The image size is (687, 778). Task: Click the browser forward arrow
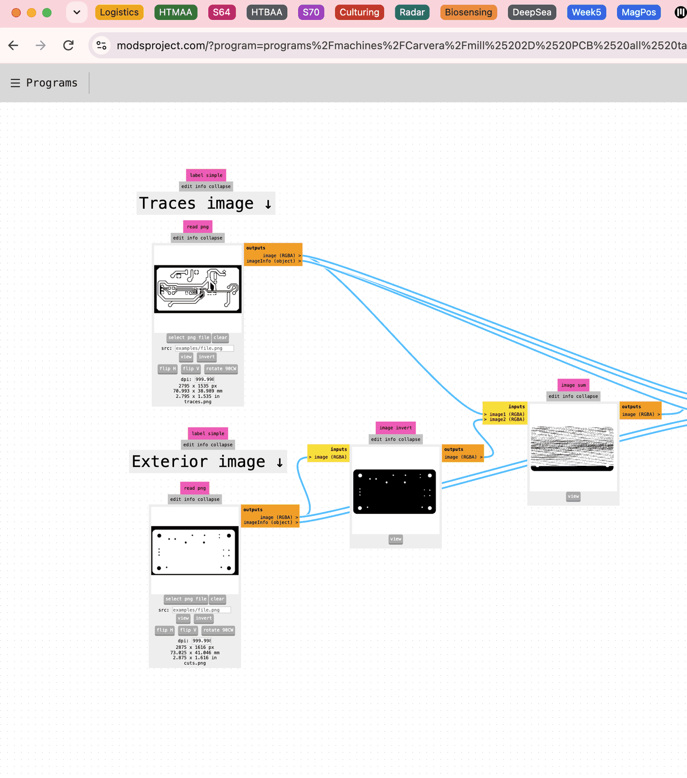[x=41, y=45]
